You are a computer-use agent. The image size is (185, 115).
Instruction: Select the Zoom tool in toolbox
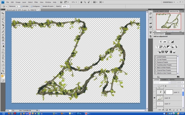coord(3,71)
